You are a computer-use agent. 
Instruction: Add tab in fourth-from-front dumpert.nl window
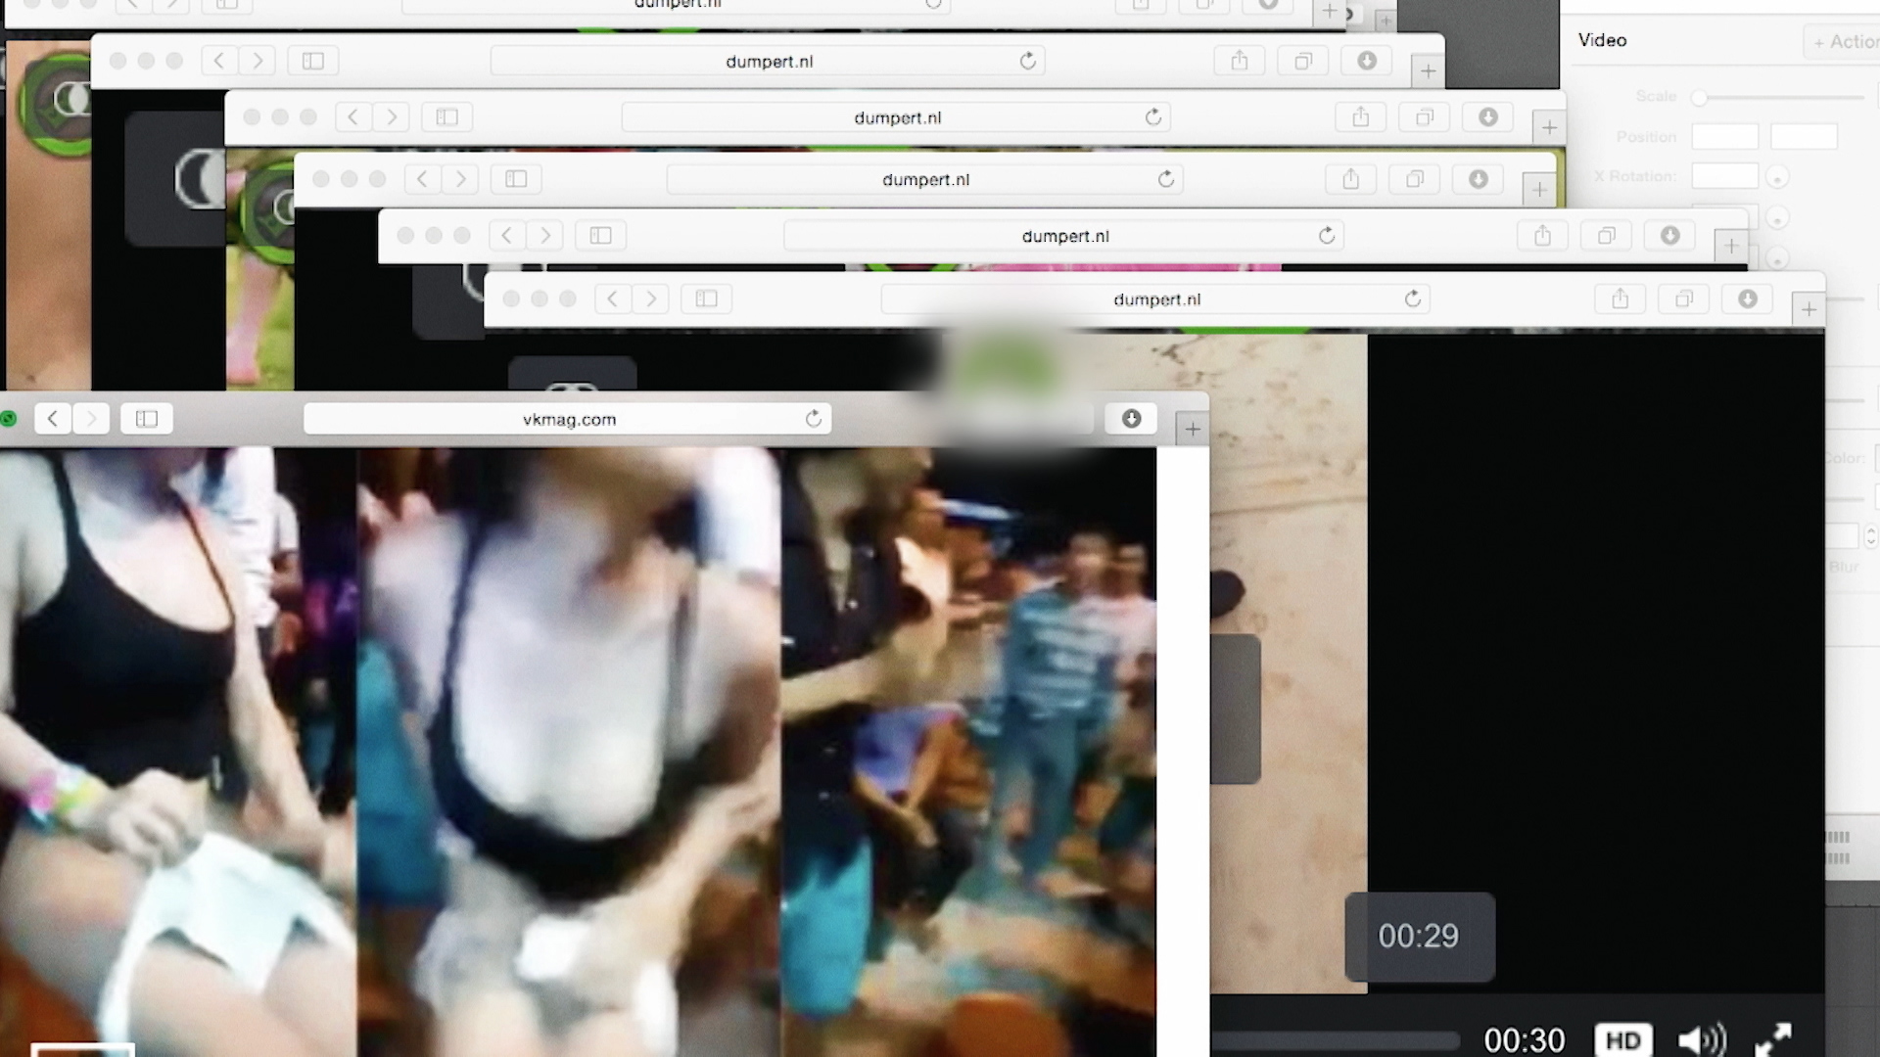point(1549,127)
